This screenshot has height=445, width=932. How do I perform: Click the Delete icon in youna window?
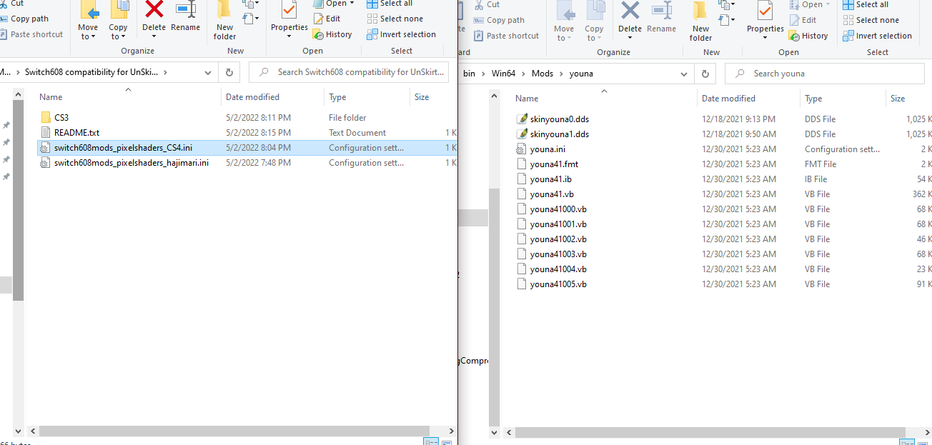click(x=630, y=11)
